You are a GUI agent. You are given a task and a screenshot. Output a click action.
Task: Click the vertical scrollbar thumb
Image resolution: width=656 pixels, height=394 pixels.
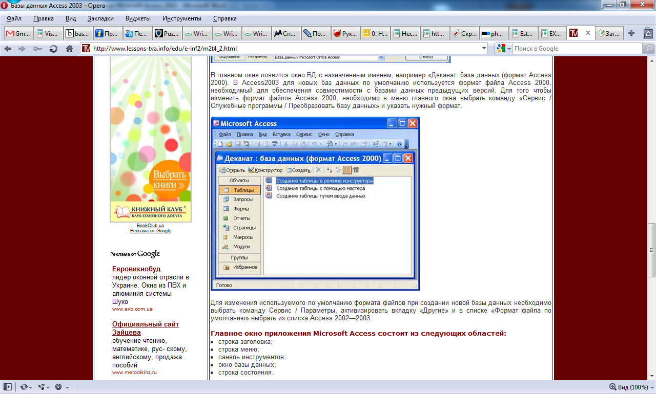pyautogui.click(x=651, y=250)
